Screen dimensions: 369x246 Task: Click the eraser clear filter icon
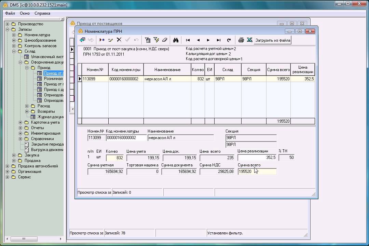point(164,40)
